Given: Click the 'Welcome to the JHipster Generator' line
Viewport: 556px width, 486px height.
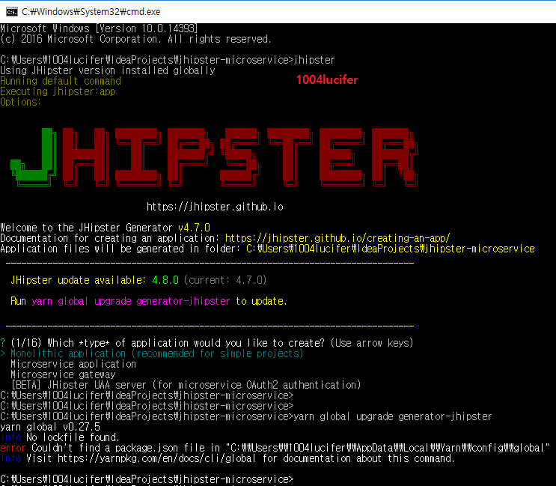Looking at the screenshot, I should pyautogui.click(x=106, y=228).
